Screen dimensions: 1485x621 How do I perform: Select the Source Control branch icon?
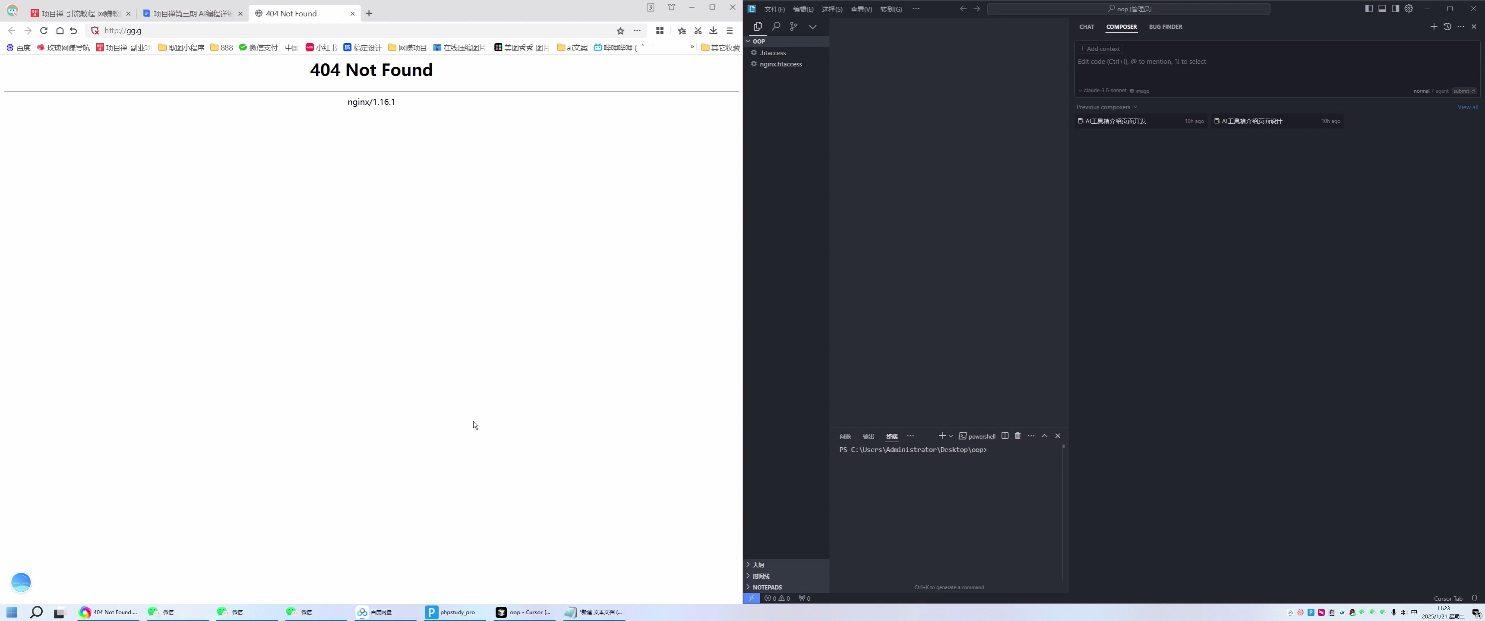tap(794, 26)
